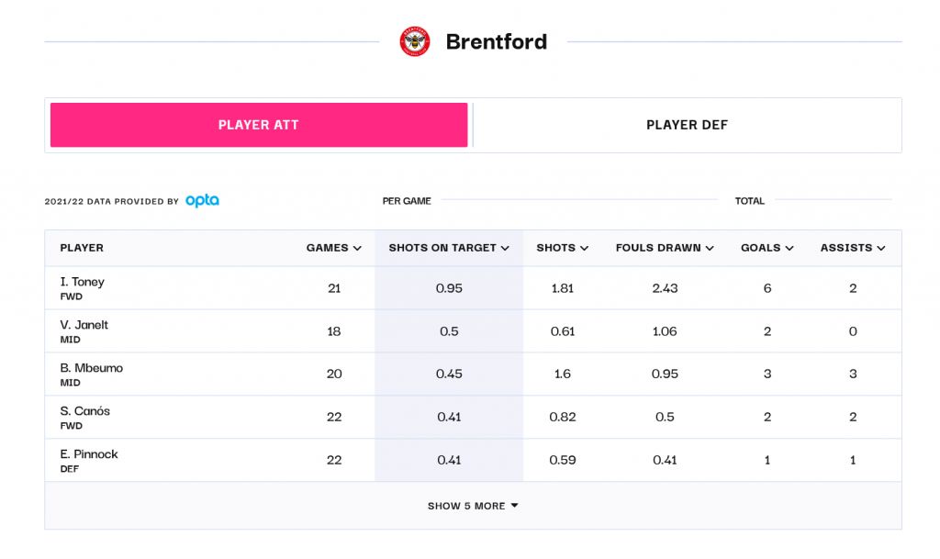Click the Opta logo
Image resolution: width=940 pixels, height=559 pixels.
coord(202,201)
